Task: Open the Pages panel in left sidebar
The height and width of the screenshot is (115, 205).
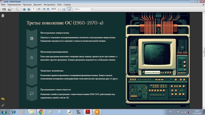Action: [x=3, y=16]
